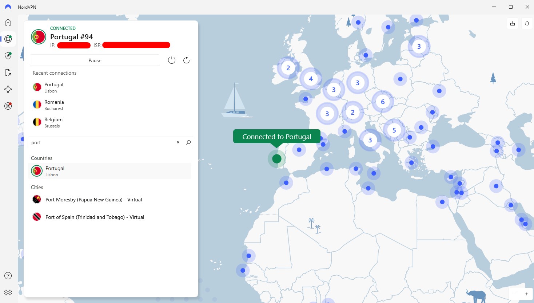Clear the search text with X
The height and width of the screenshot is (303, 534).
click(178, 142)
